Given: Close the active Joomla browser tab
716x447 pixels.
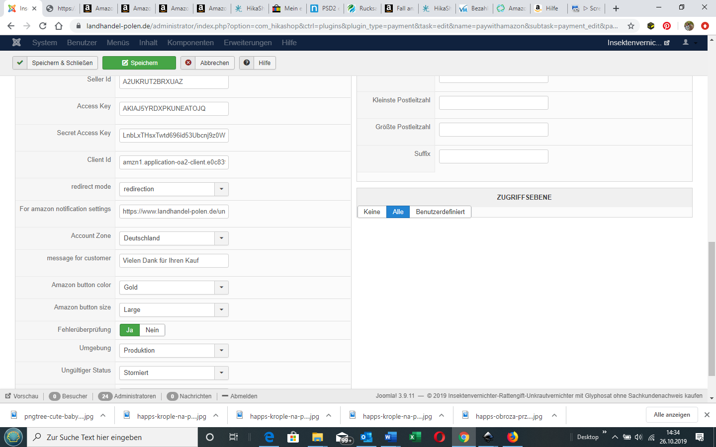Looking at the screenshot, I should pyautogui.click(x=34, y=8).
